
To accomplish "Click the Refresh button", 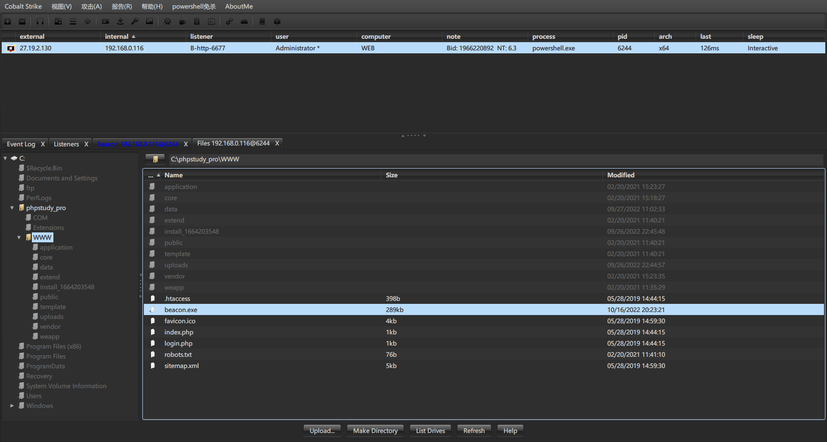I will click(474, 431).
